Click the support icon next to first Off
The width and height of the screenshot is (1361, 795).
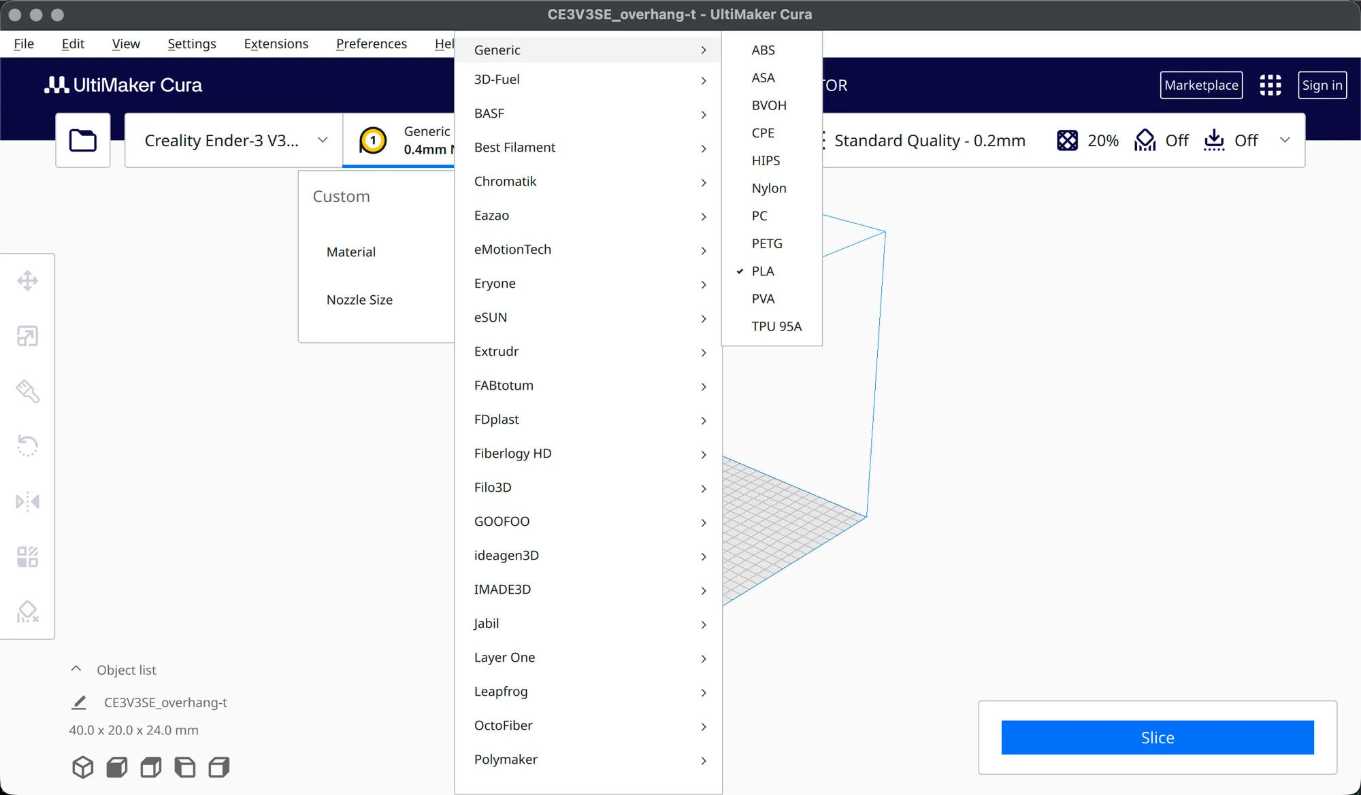(1145, 140)
